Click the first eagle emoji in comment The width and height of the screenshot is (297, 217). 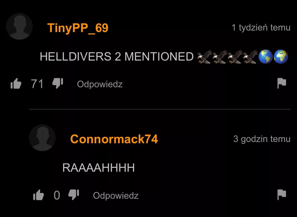[205, 56]
